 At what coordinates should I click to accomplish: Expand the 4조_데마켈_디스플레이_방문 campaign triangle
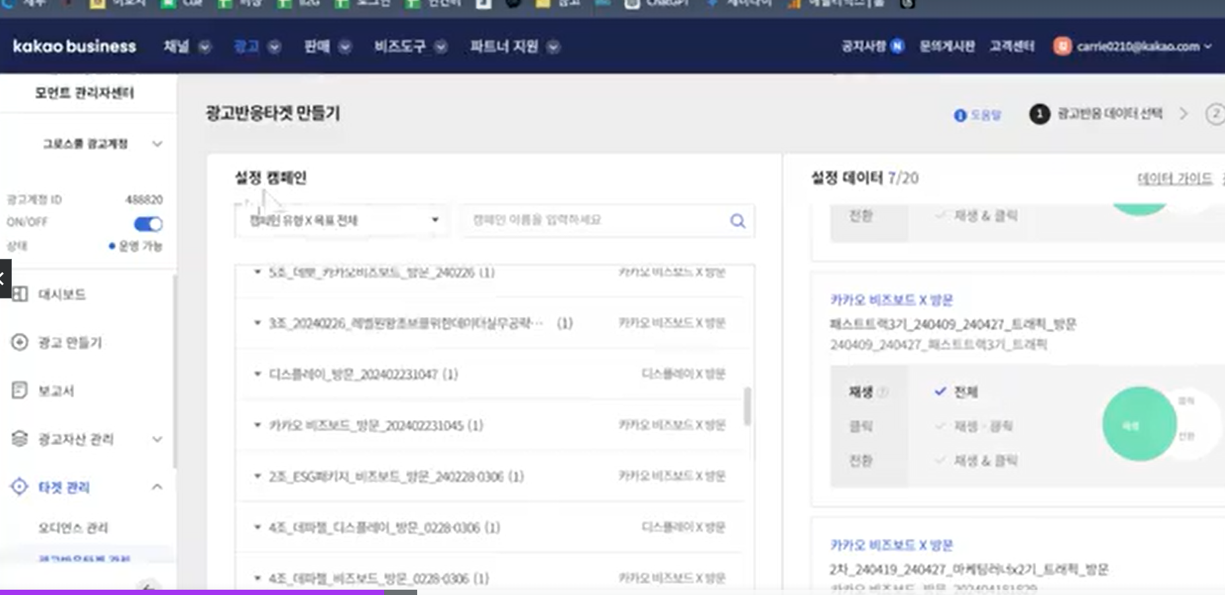pyautogui.click(x=257, y=527)
